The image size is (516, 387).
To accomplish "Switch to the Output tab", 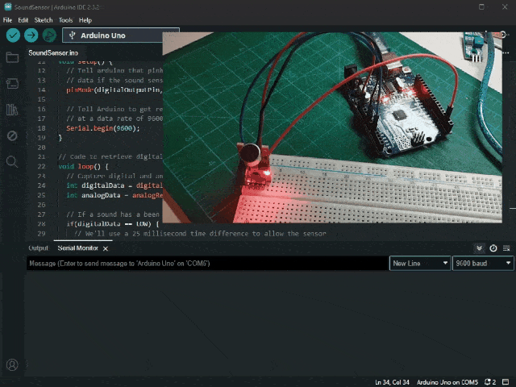I will pos(38,248).
